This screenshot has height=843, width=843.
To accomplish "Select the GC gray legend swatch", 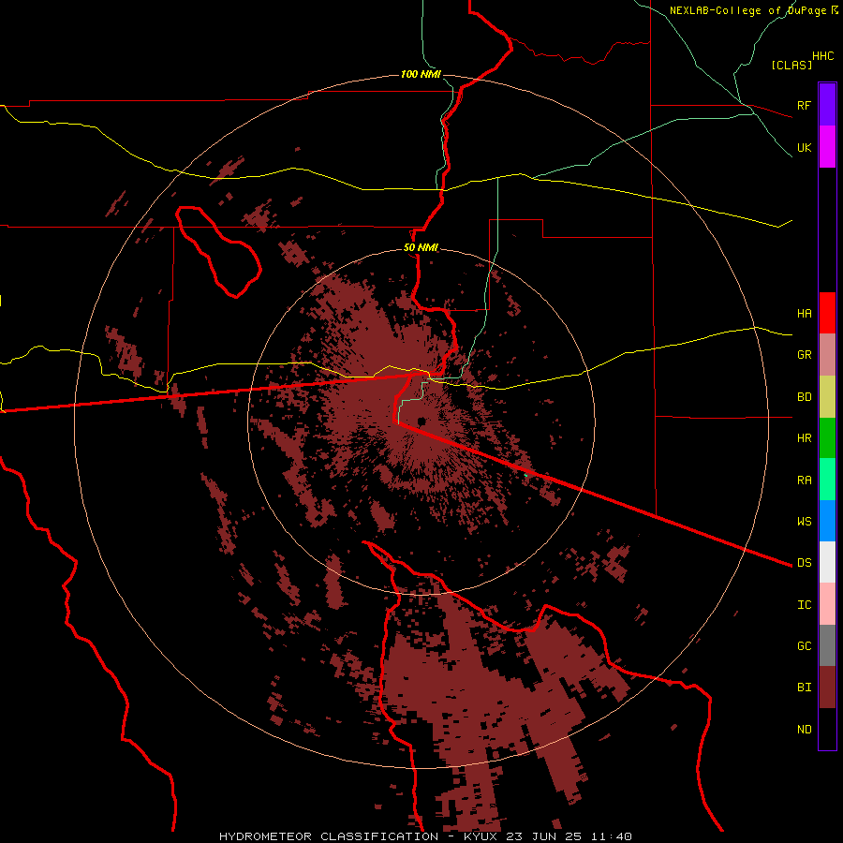I will pyautogui.click(x=827, y=645).
